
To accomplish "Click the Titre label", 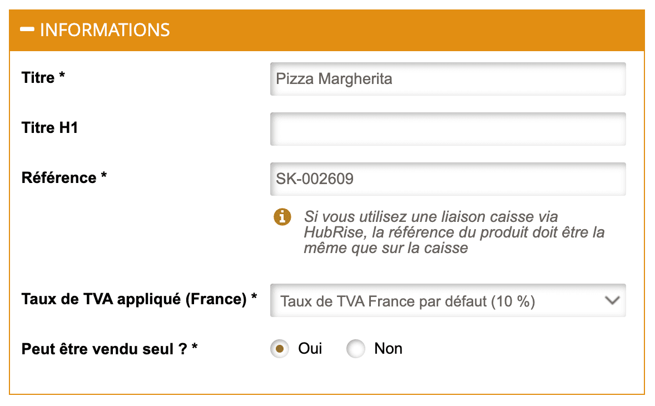I will (42, 78).
